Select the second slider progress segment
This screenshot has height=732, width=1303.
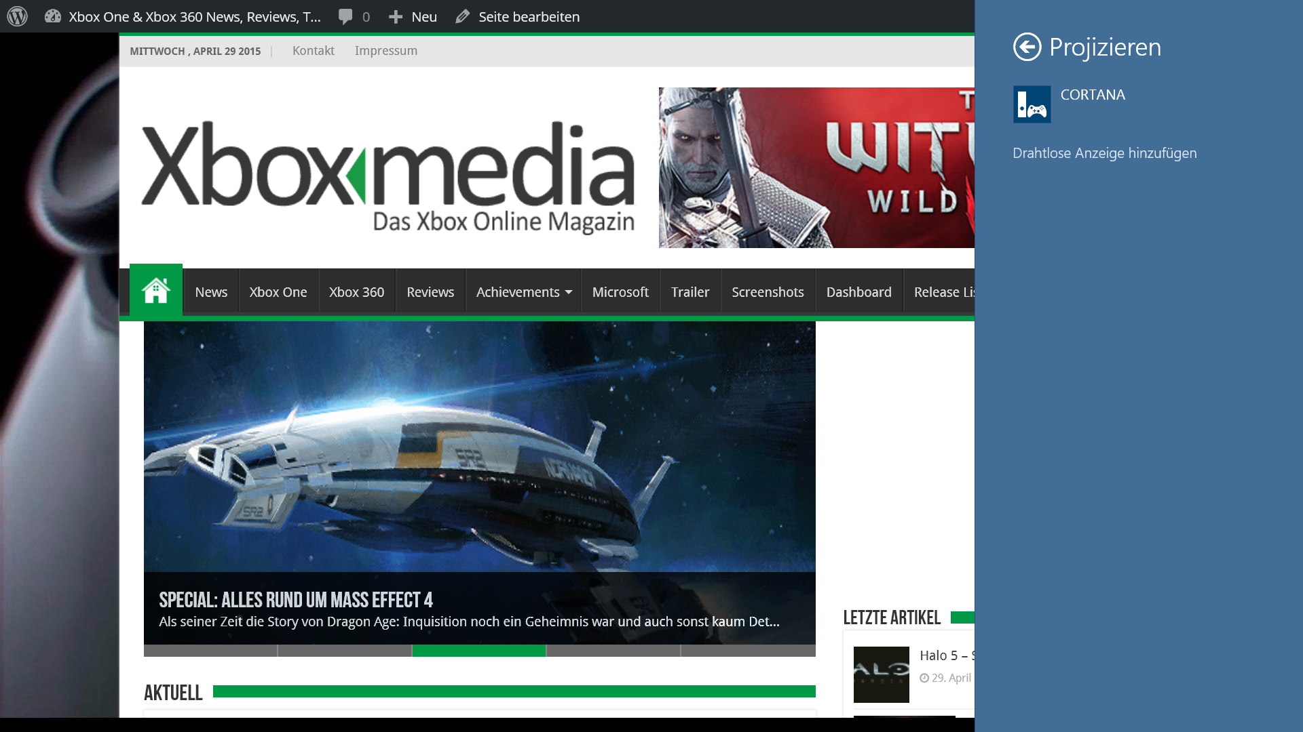[x=345, y=651]
